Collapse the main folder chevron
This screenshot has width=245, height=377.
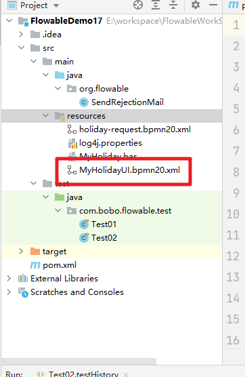34,61
